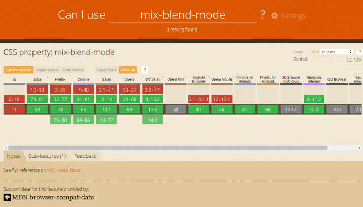Open the Settings gear icon
Screen dimensions: 363x207
pos(275,16)
